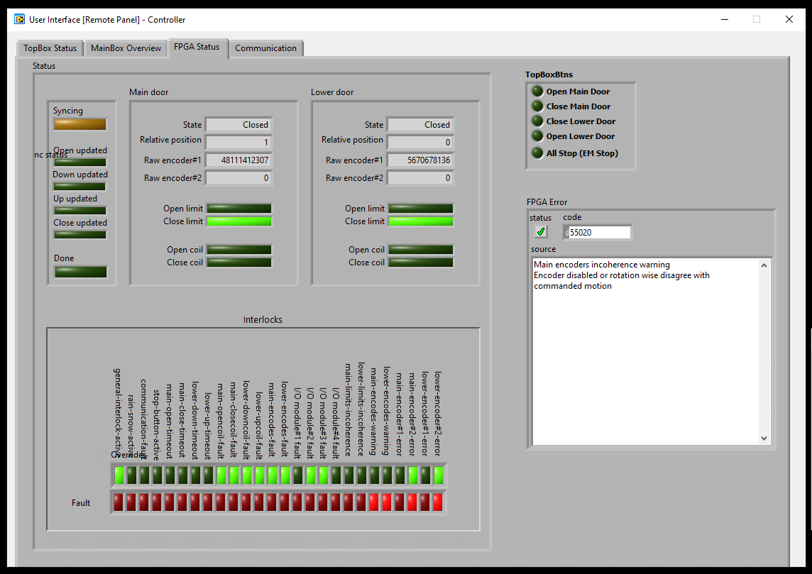
Task: Click the TopBoxBtns heading text
Action: tap(549, 74)
